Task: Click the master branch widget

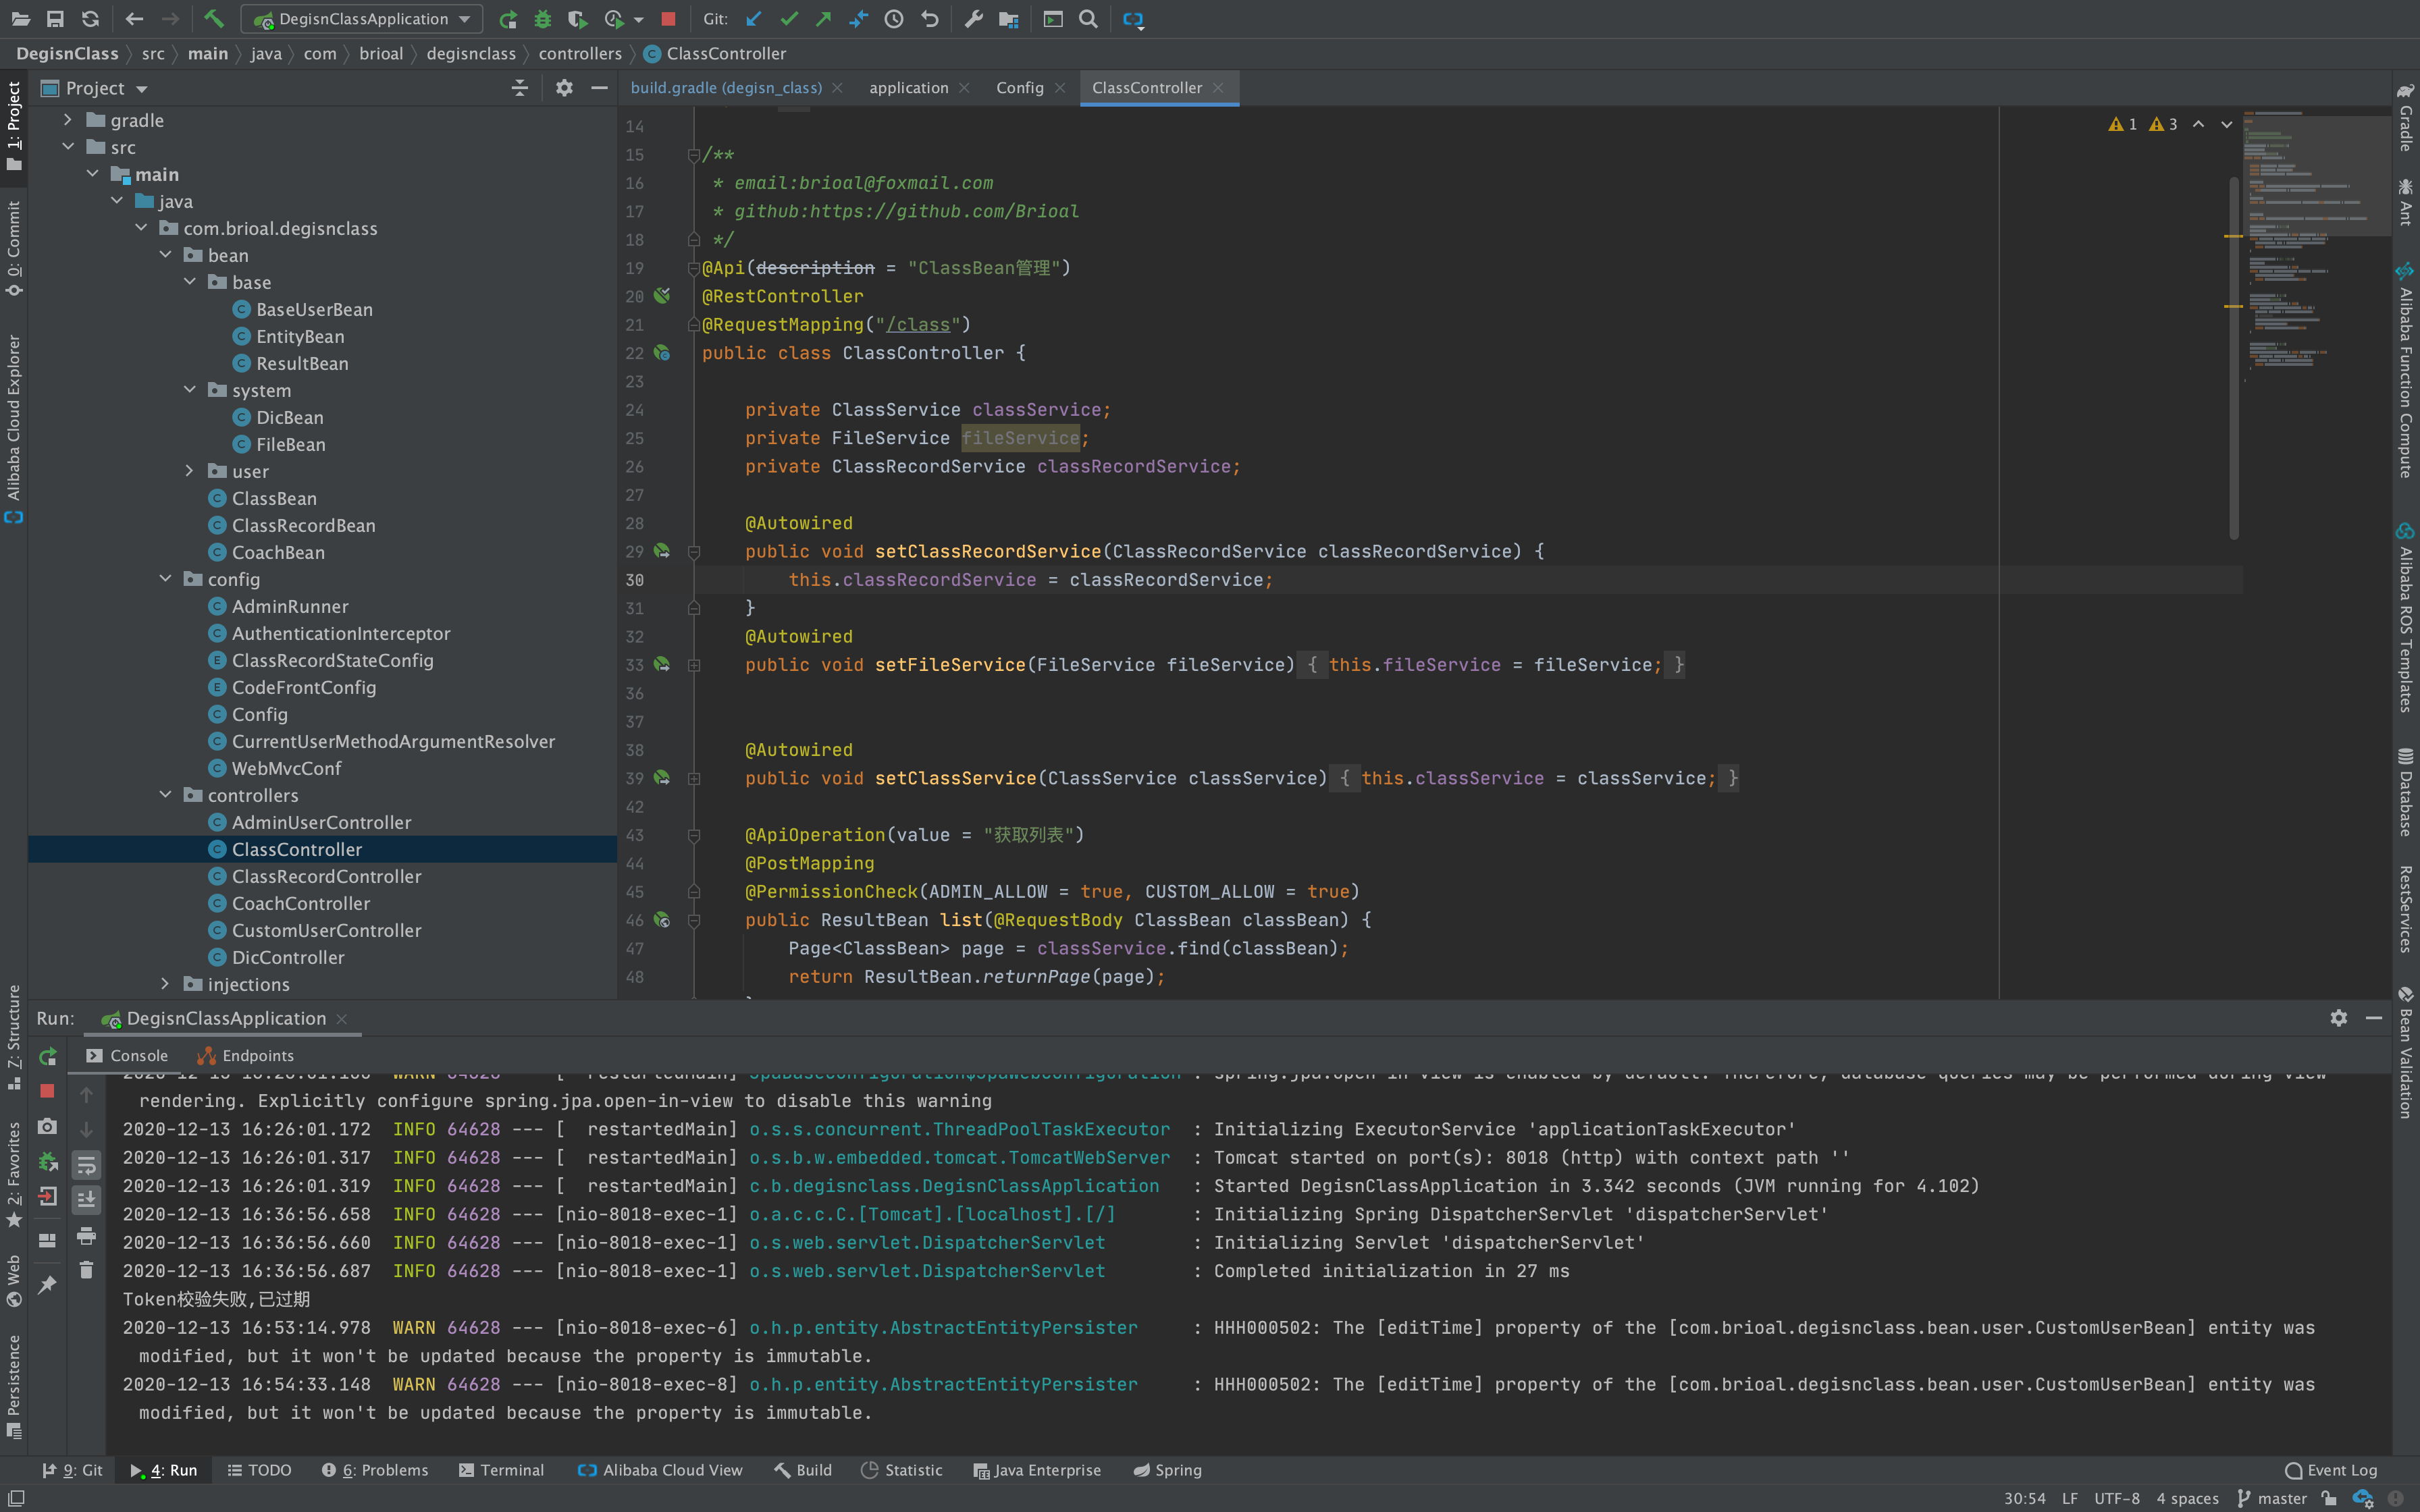Action: [x=2271, y=1498]
